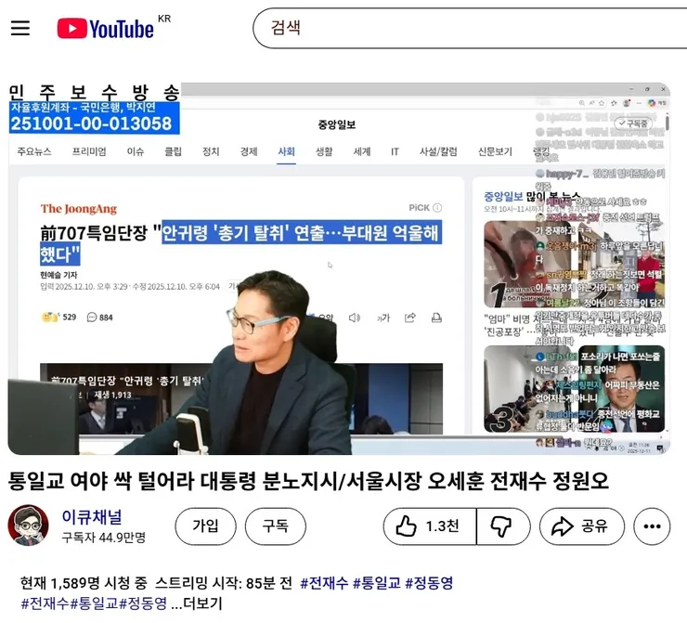
Task: Open the three-dot more actions menu
Action: 652,526
